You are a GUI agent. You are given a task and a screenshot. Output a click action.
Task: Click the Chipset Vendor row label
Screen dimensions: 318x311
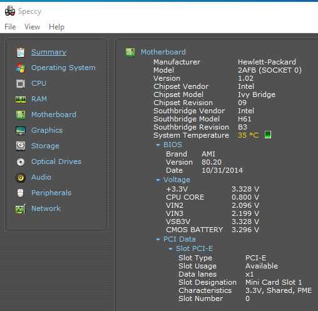tap(181, 86)
